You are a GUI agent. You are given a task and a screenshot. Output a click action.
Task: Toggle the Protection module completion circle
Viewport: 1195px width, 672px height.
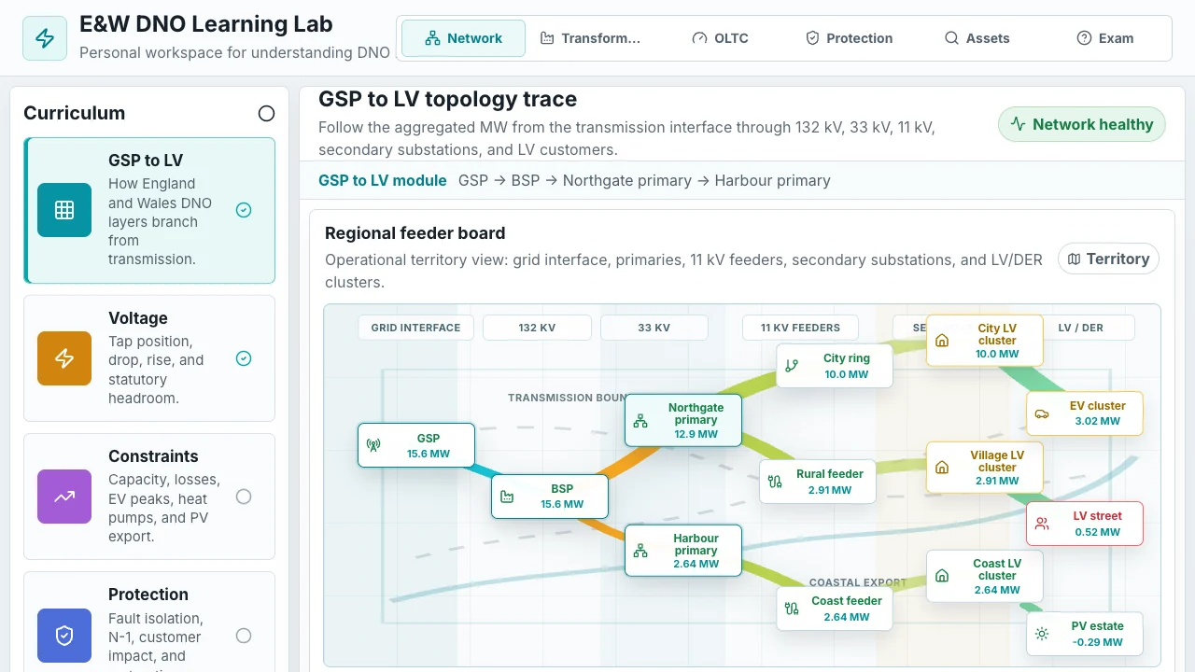(x=244, y=636)
